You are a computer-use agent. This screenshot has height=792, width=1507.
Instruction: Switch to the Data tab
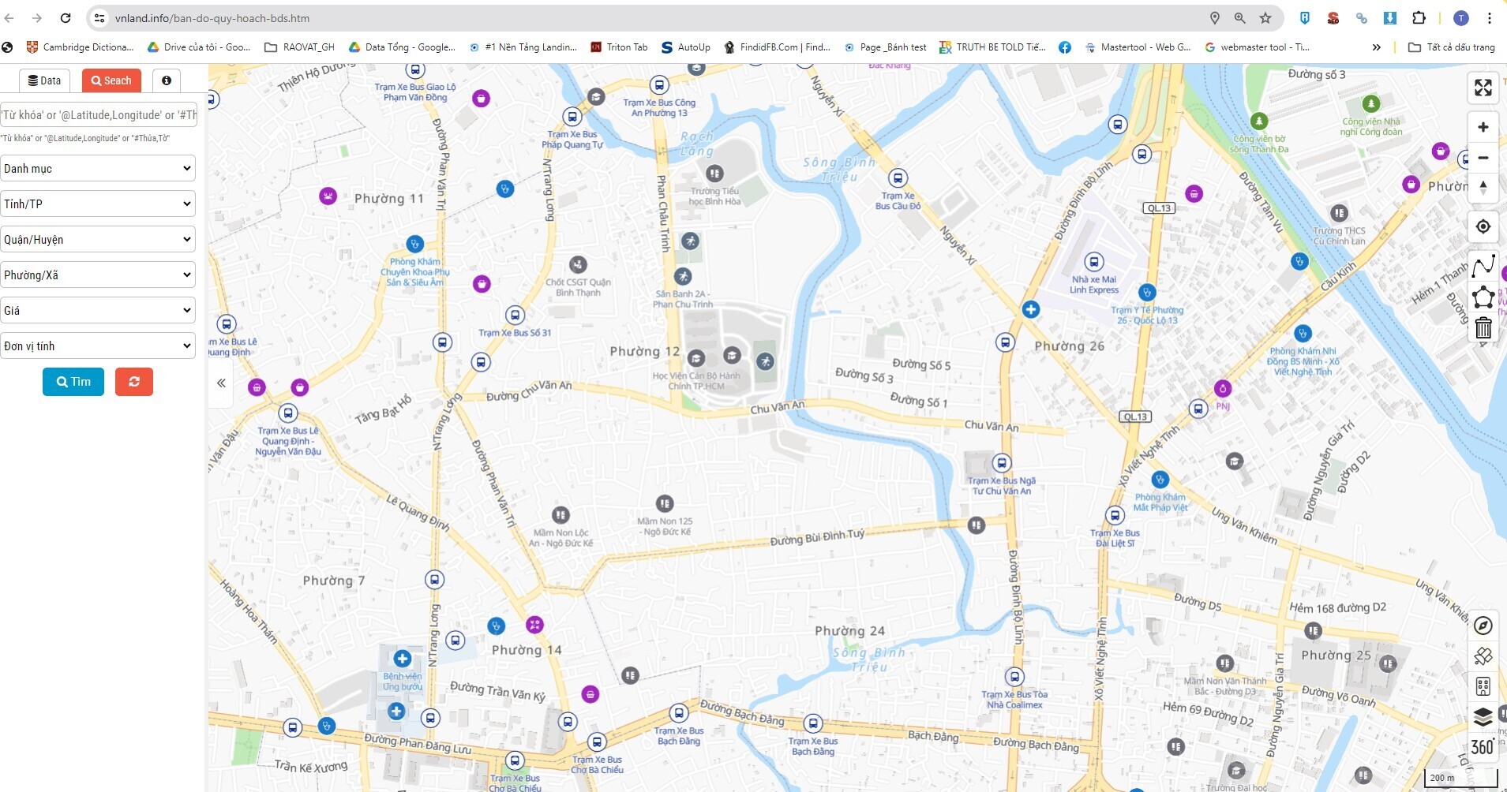44,80
